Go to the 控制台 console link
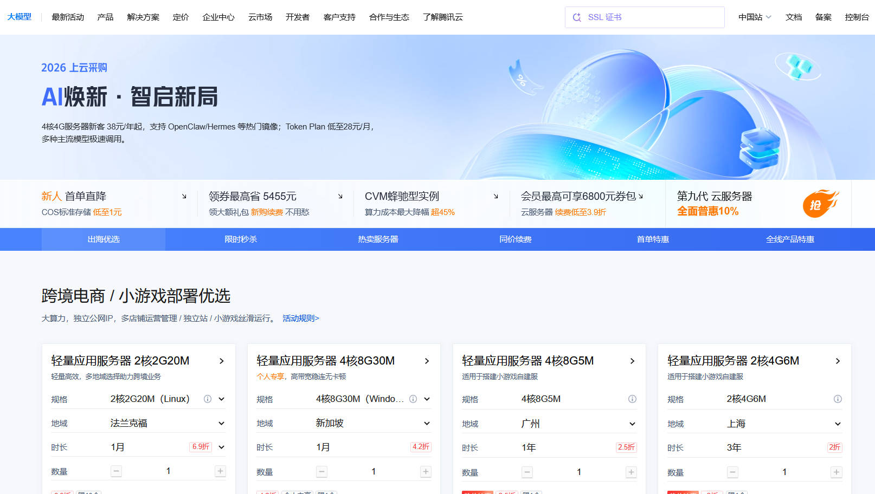The image size is (875, 494). 857,17
